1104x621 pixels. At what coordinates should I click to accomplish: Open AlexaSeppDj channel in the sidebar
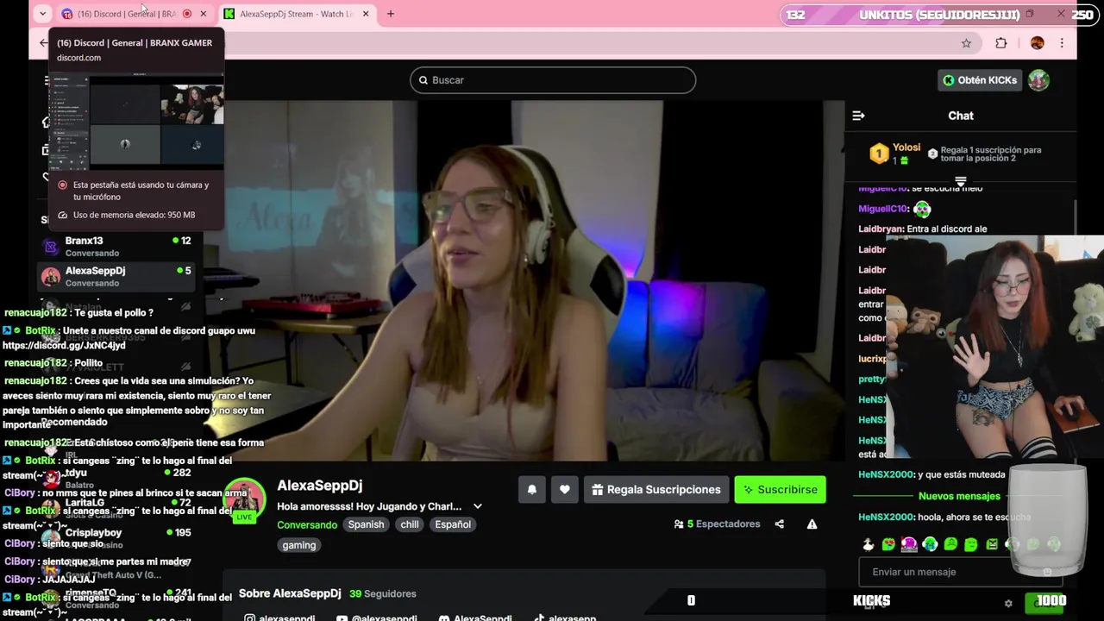click(x=116, y=276)
